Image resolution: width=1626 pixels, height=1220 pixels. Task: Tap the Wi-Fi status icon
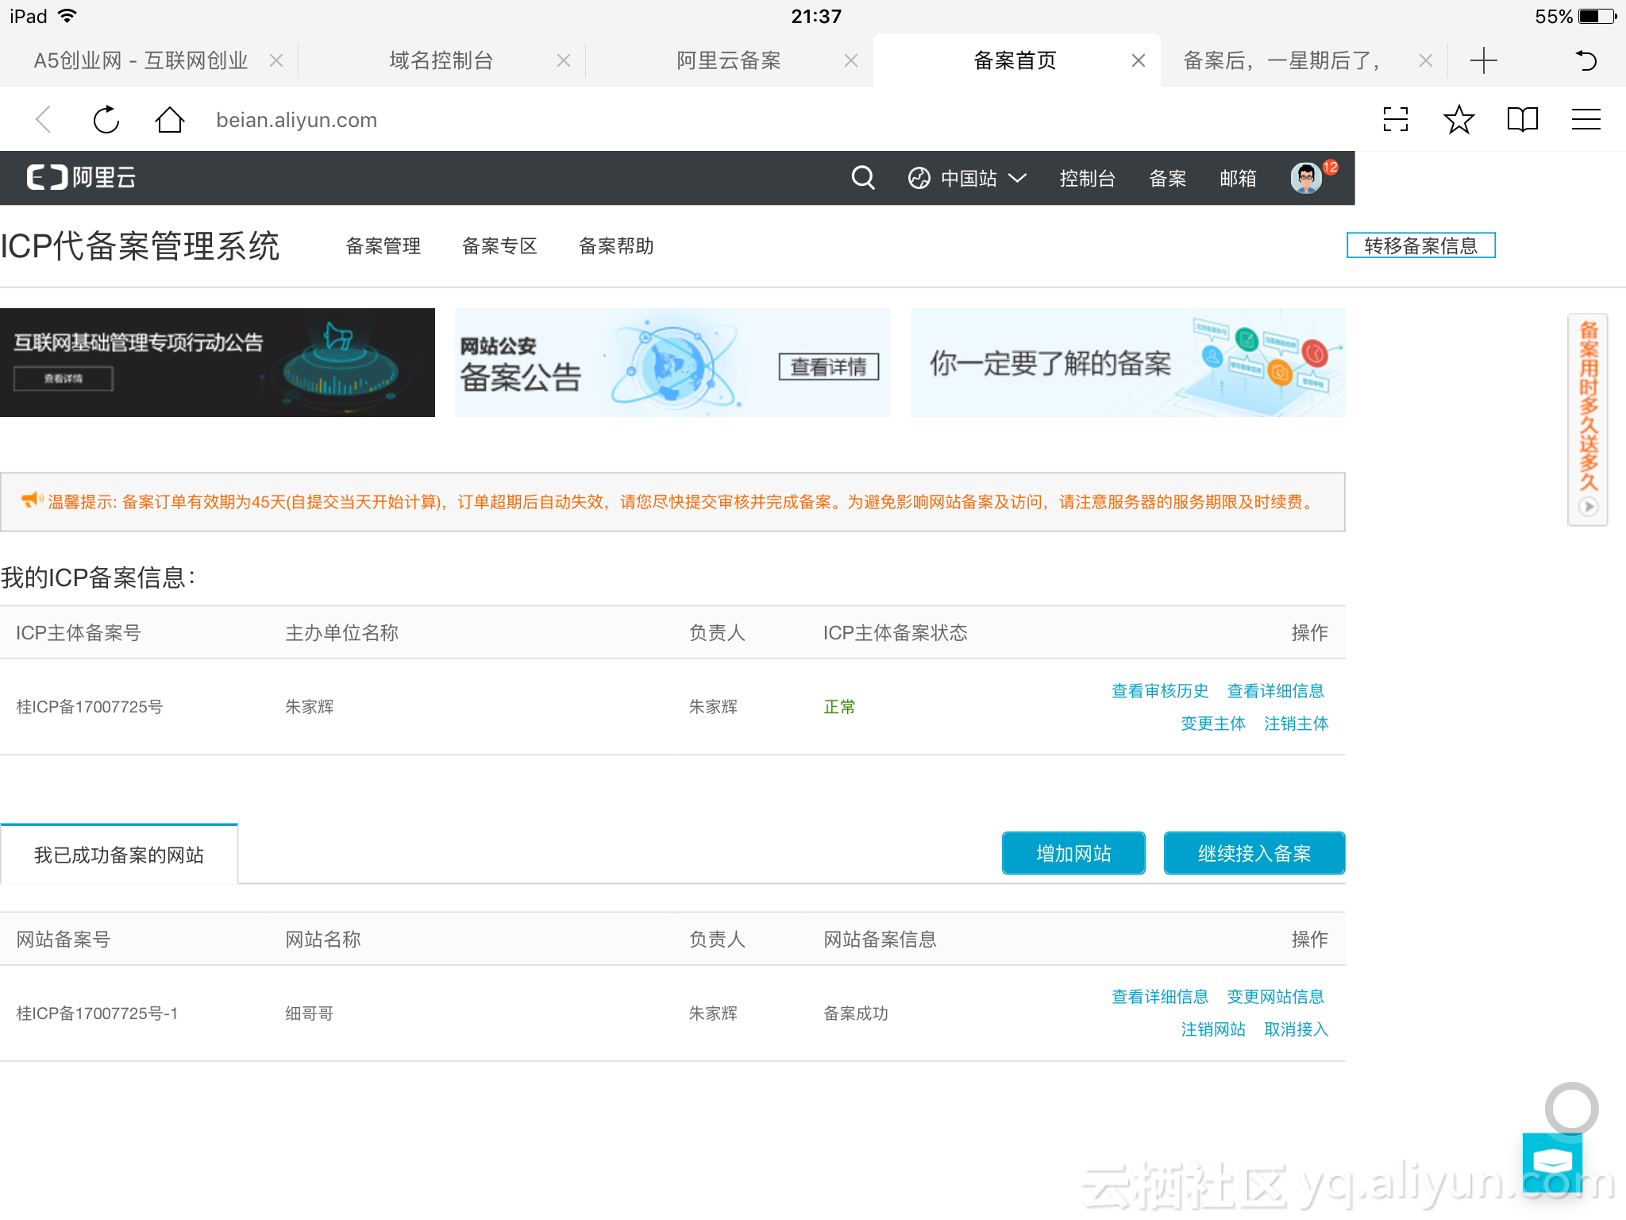[x=68, y=16]
